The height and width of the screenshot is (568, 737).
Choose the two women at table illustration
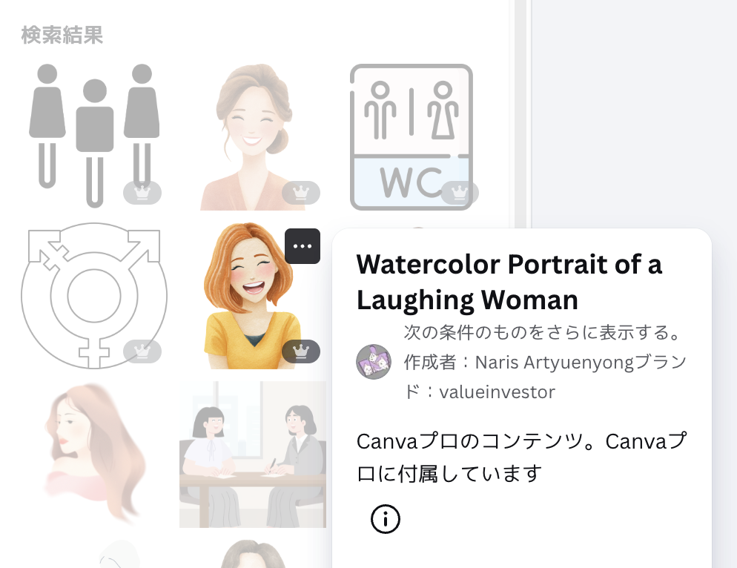[x=252, y=454]
